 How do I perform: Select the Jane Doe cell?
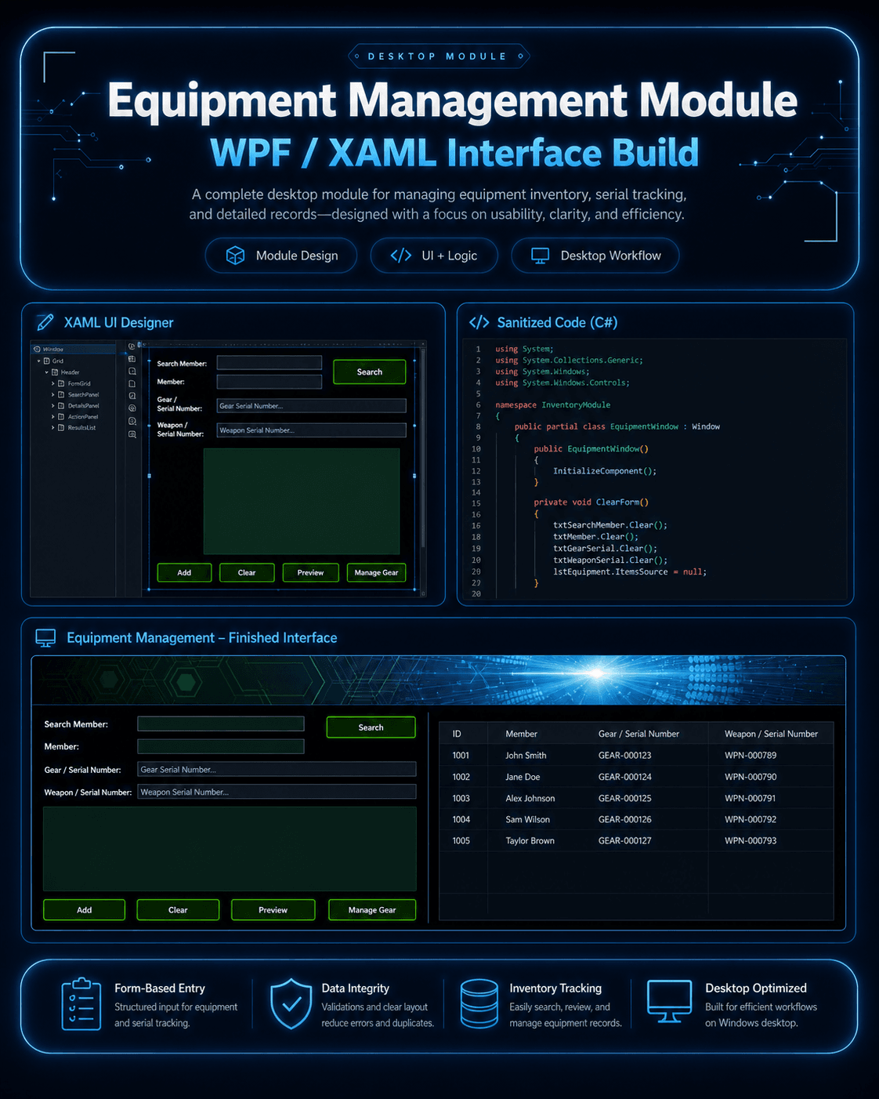pos(523,777)
